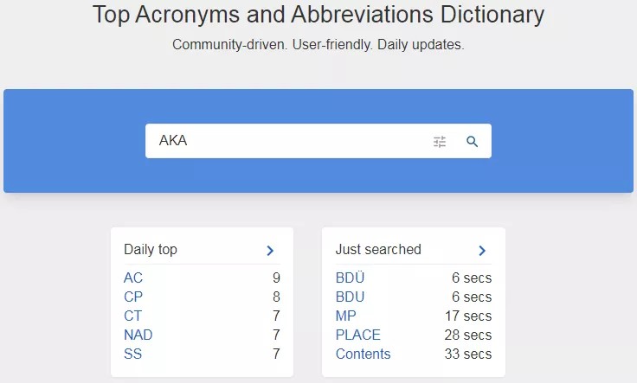Open the CP acronym link
The width and height of the screenshot is (637, 383).
tap(133, 297)
